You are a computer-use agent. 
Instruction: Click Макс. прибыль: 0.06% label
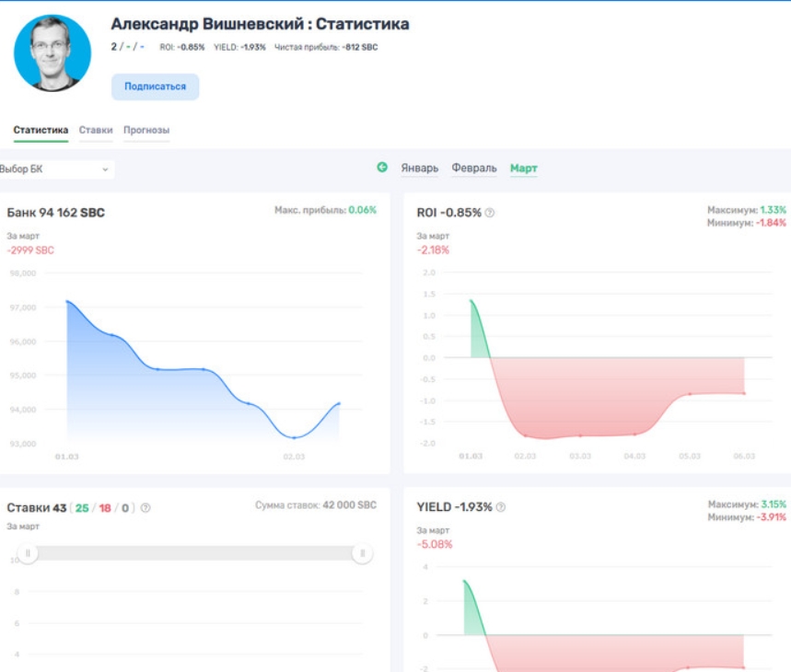click(325, 210)
